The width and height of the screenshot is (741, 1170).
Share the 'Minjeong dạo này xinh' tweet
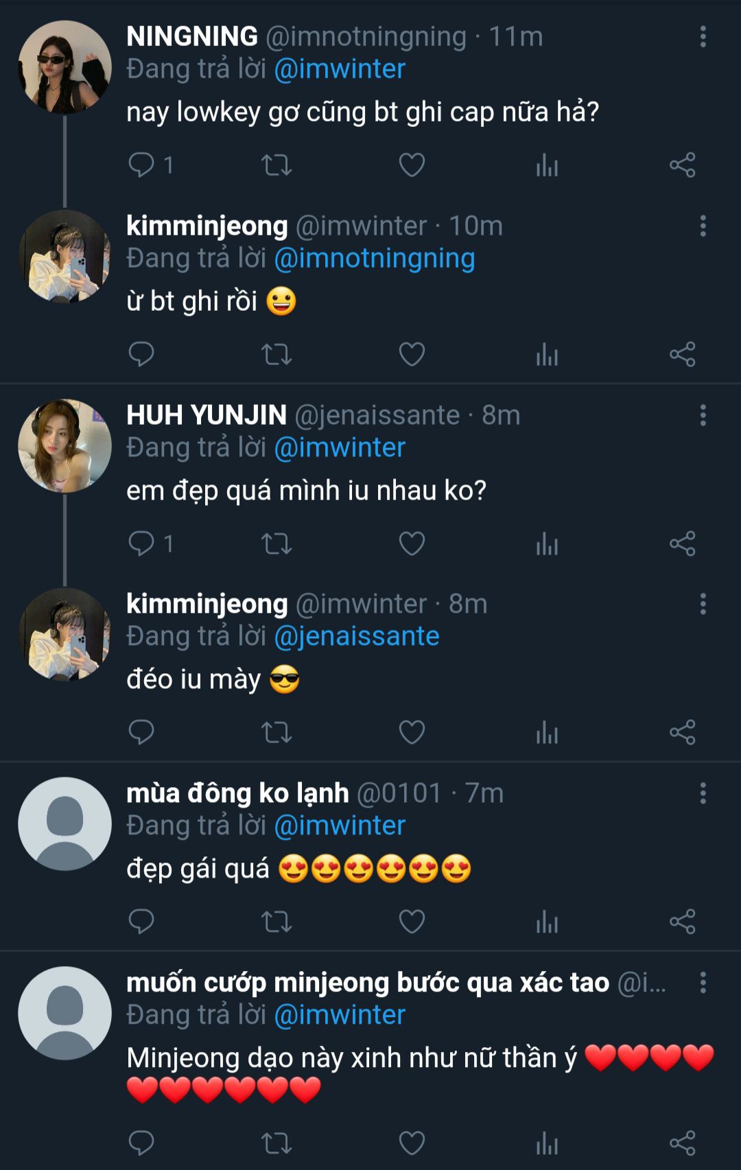683,1143
